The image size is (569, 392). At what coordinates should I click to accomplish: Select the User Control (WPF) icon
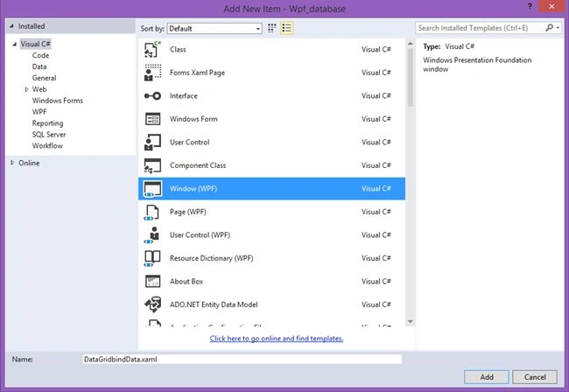(x=152, y=235)
